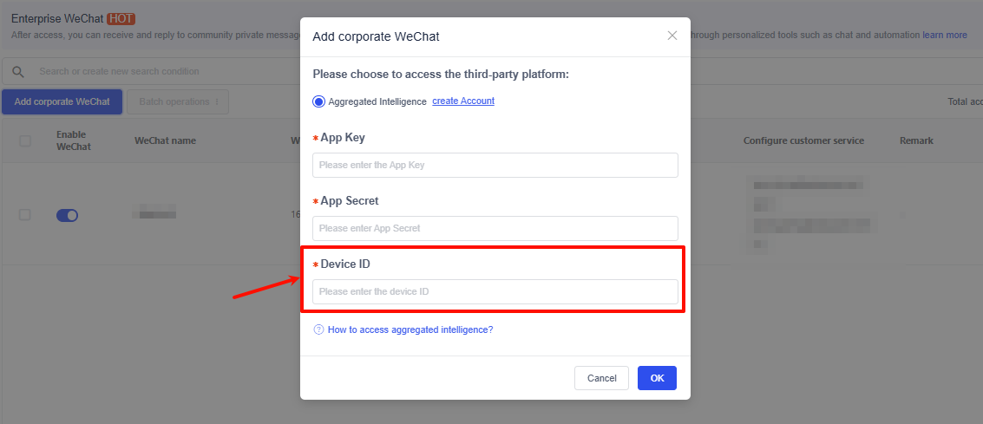This screenshot has width=983, height=424.
Task: Close the Add corporate WeChat dialog
Action: click(x=672, y=36)
